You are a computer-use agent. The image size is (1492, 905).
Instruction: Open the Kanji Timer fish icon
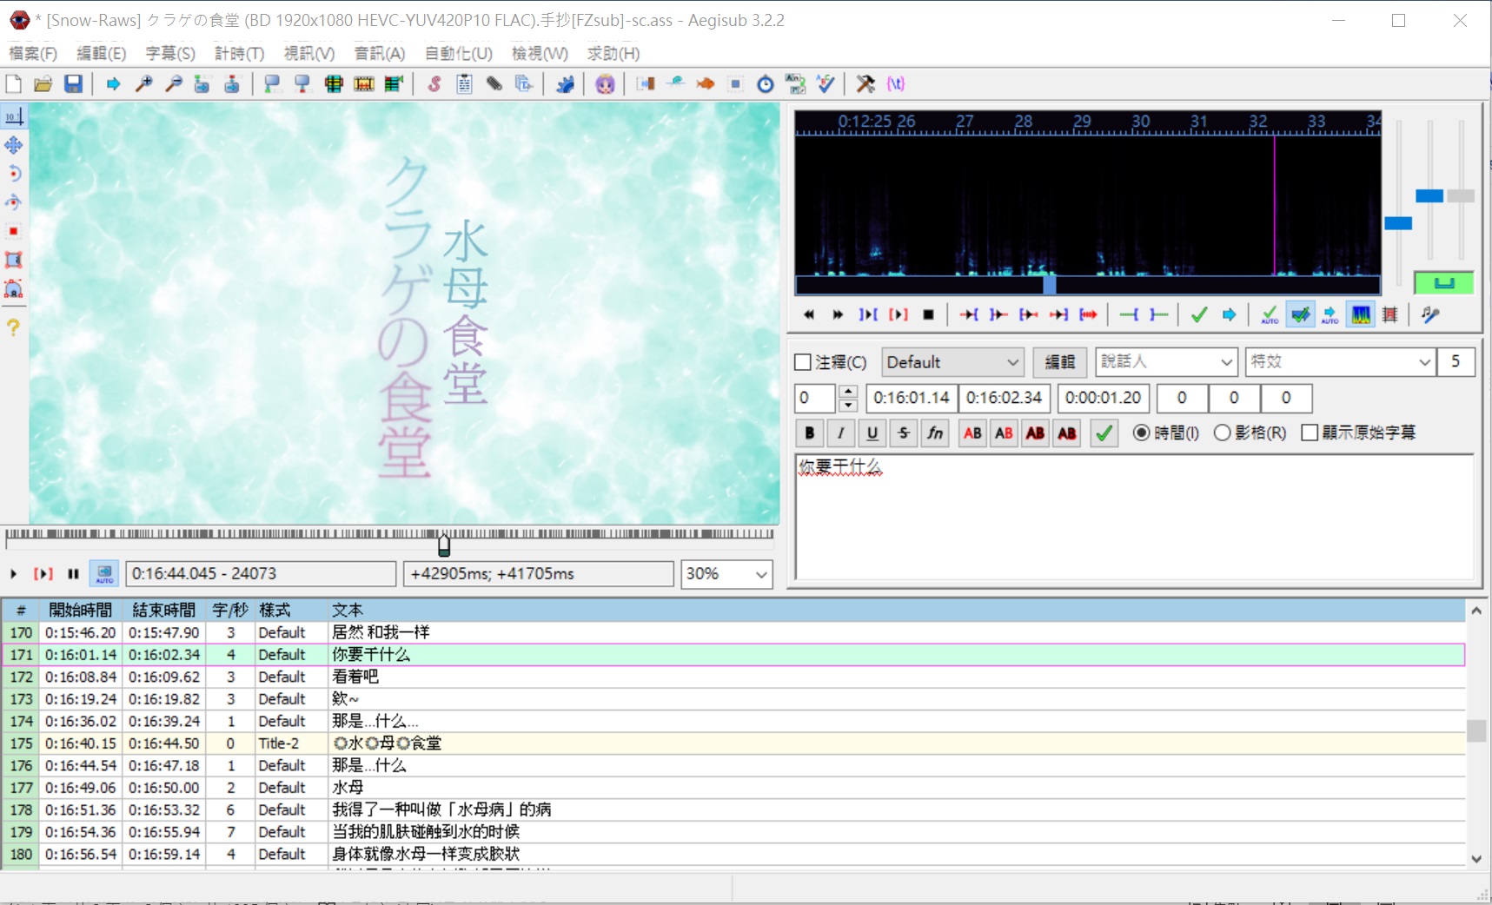pos(706,84)
